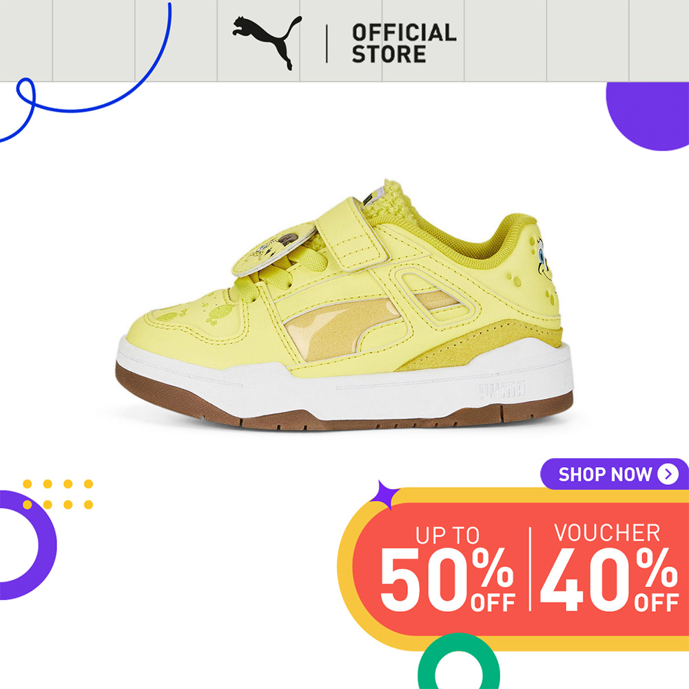Click the yellow SpongeBob sneaker image
Image resolution: width=689 pixels, height=689 pixels.
click(344, 305)
